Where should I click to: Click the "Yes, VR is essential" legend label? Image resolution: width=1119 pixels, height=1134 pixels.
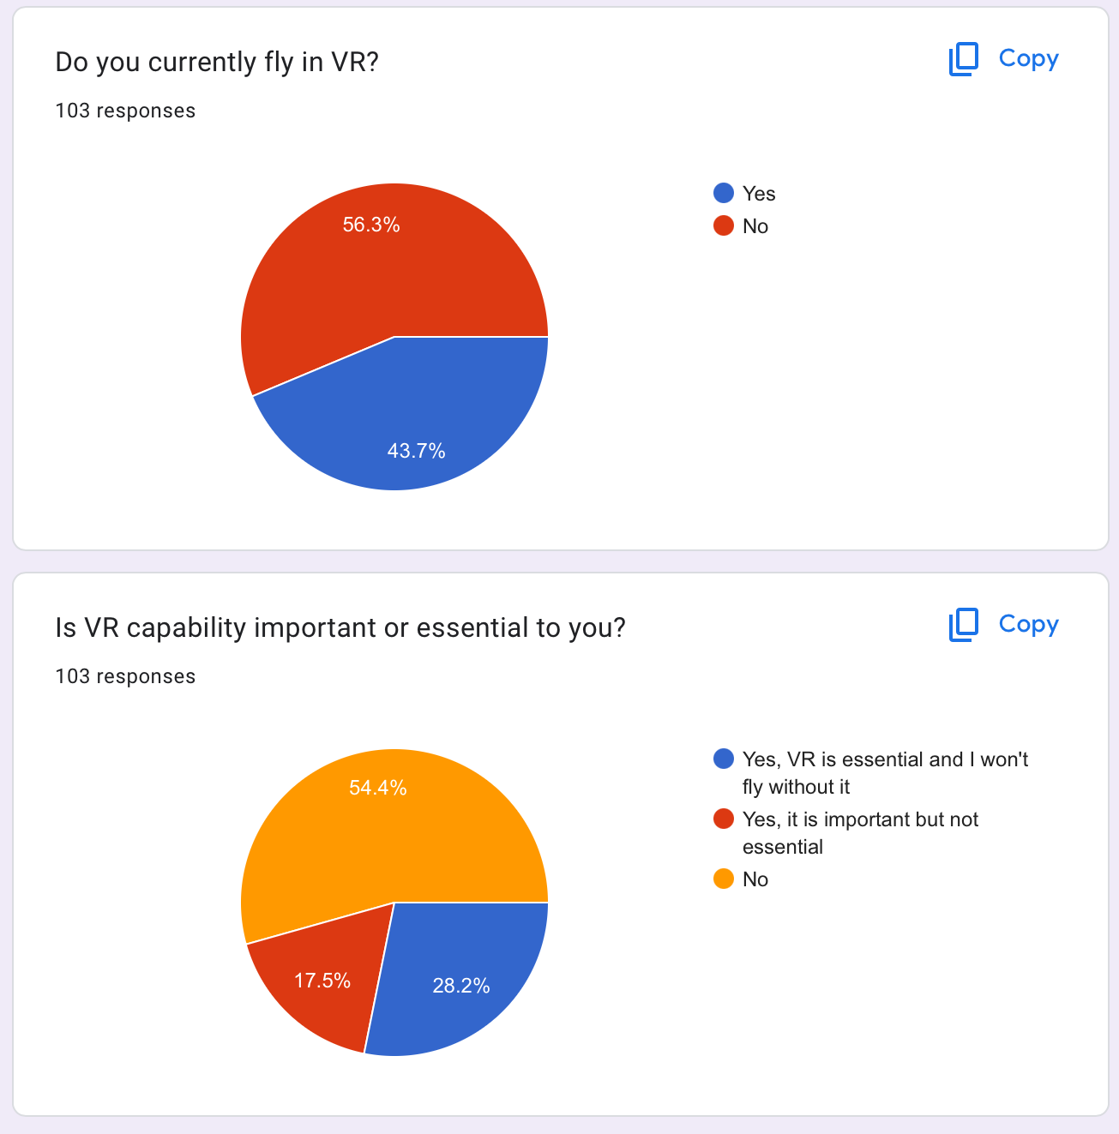884,760
